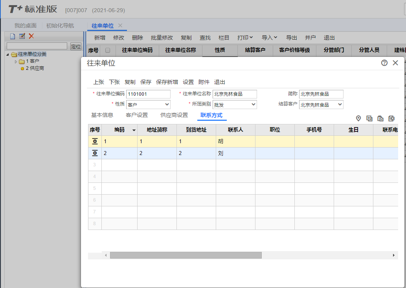Click the 联系人 cell containing 胡
Viewport: 406px width, 288px height.
click(236, 141)
